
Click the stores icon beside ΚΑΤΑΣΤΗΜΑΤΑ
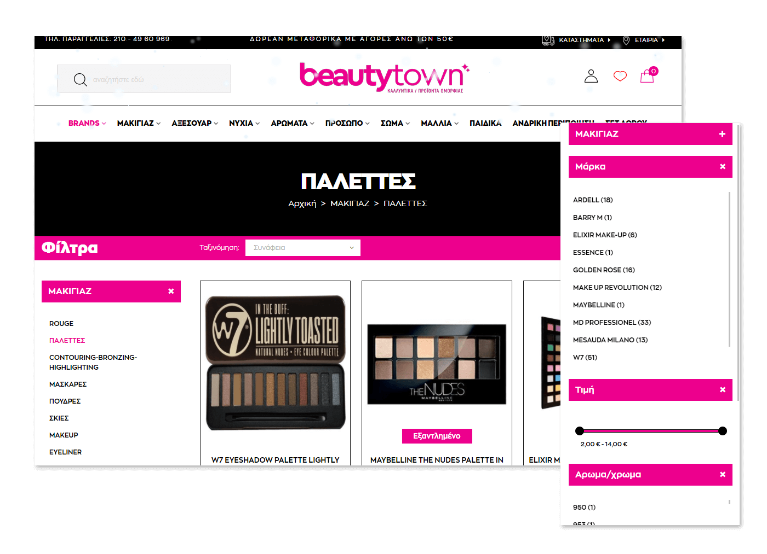click(548, 40)
